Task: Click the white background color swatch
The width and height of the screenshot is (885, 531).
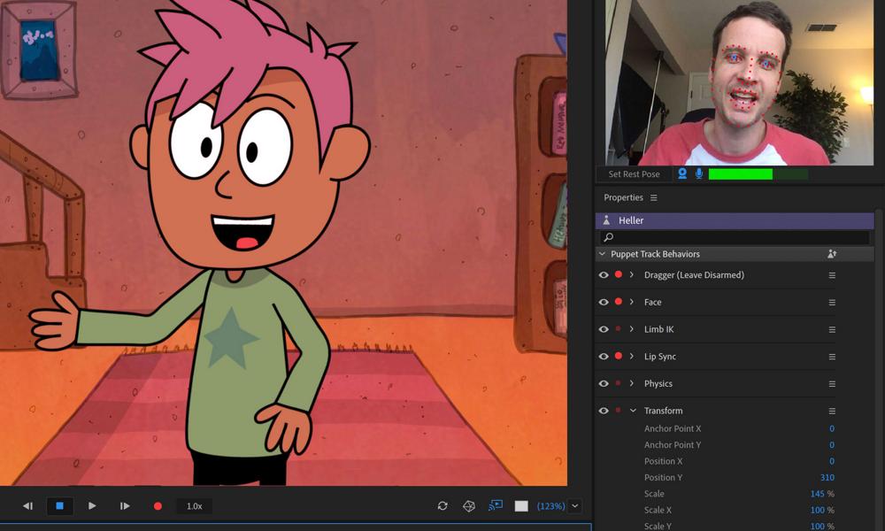Action: [x=521, y=506]
